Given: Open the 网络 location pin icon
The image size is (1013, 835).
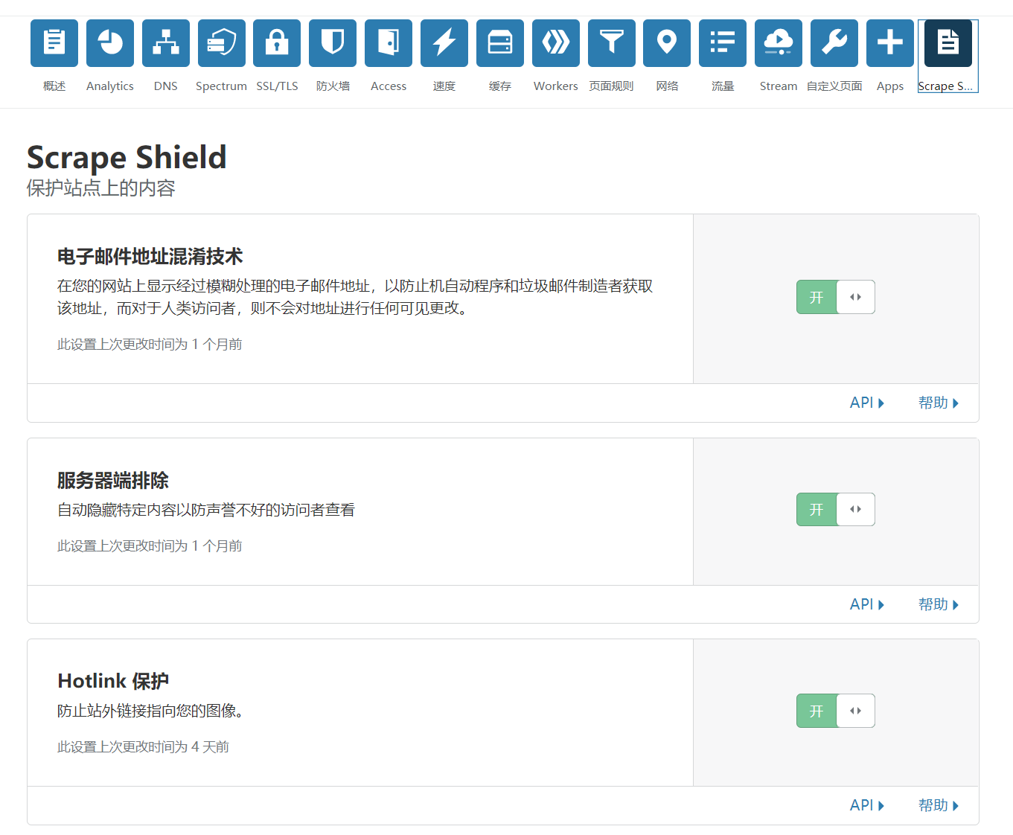Looking at the screenshot, I should tap(667, 43).
